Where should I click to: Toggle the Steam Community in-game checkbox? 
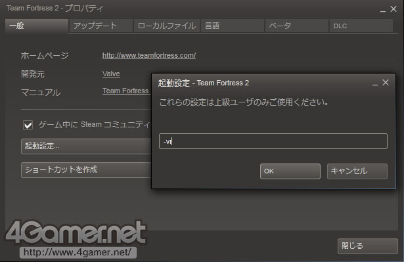[x=28, y=125]
